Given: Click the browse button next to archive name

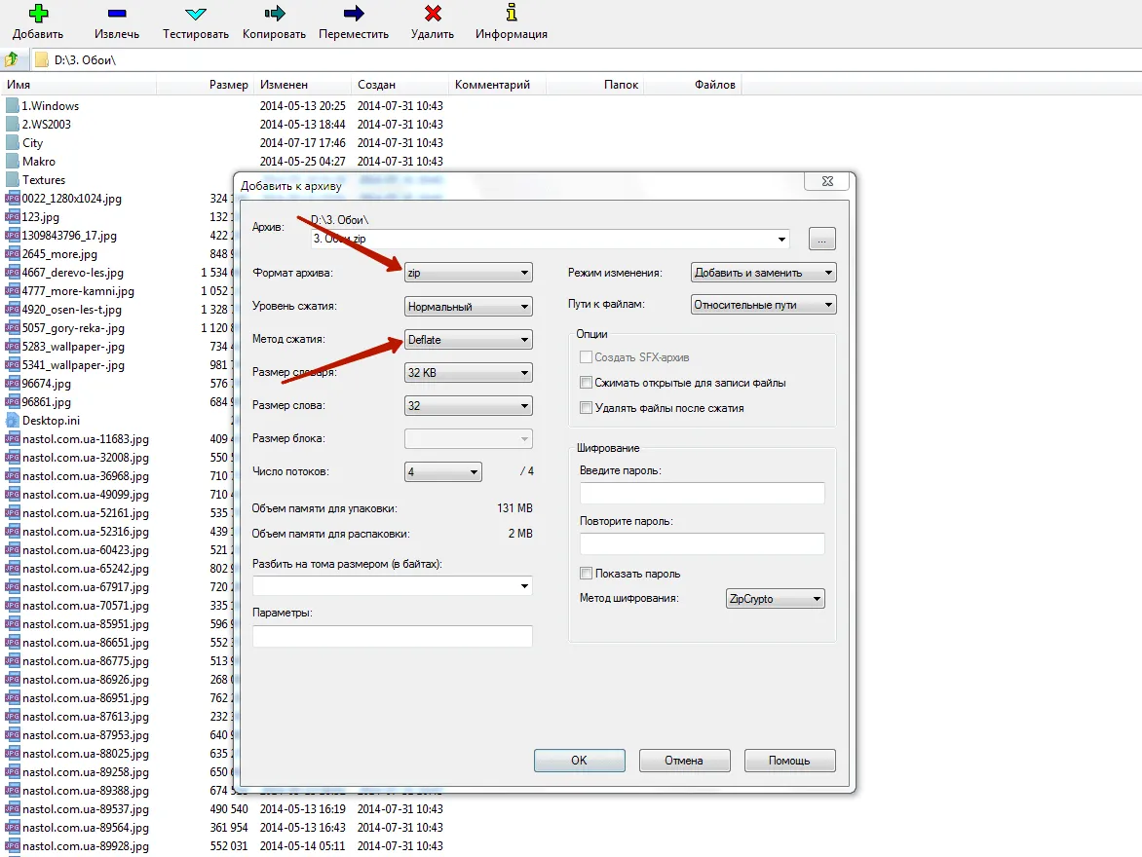Looking at the screenshot, I should (x=821, y=239).
